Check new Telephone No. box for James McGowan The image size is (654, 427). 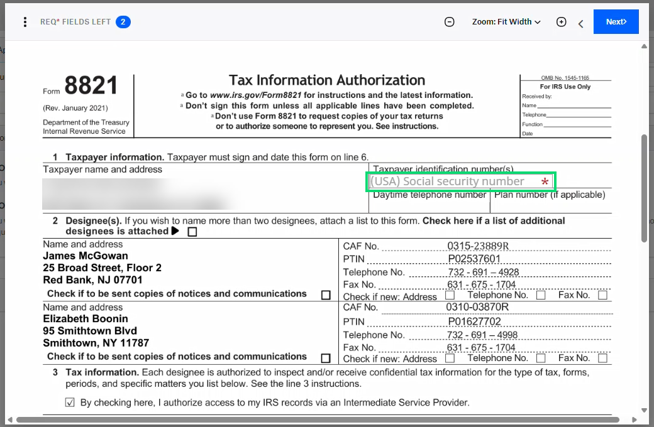coord(541,295)
